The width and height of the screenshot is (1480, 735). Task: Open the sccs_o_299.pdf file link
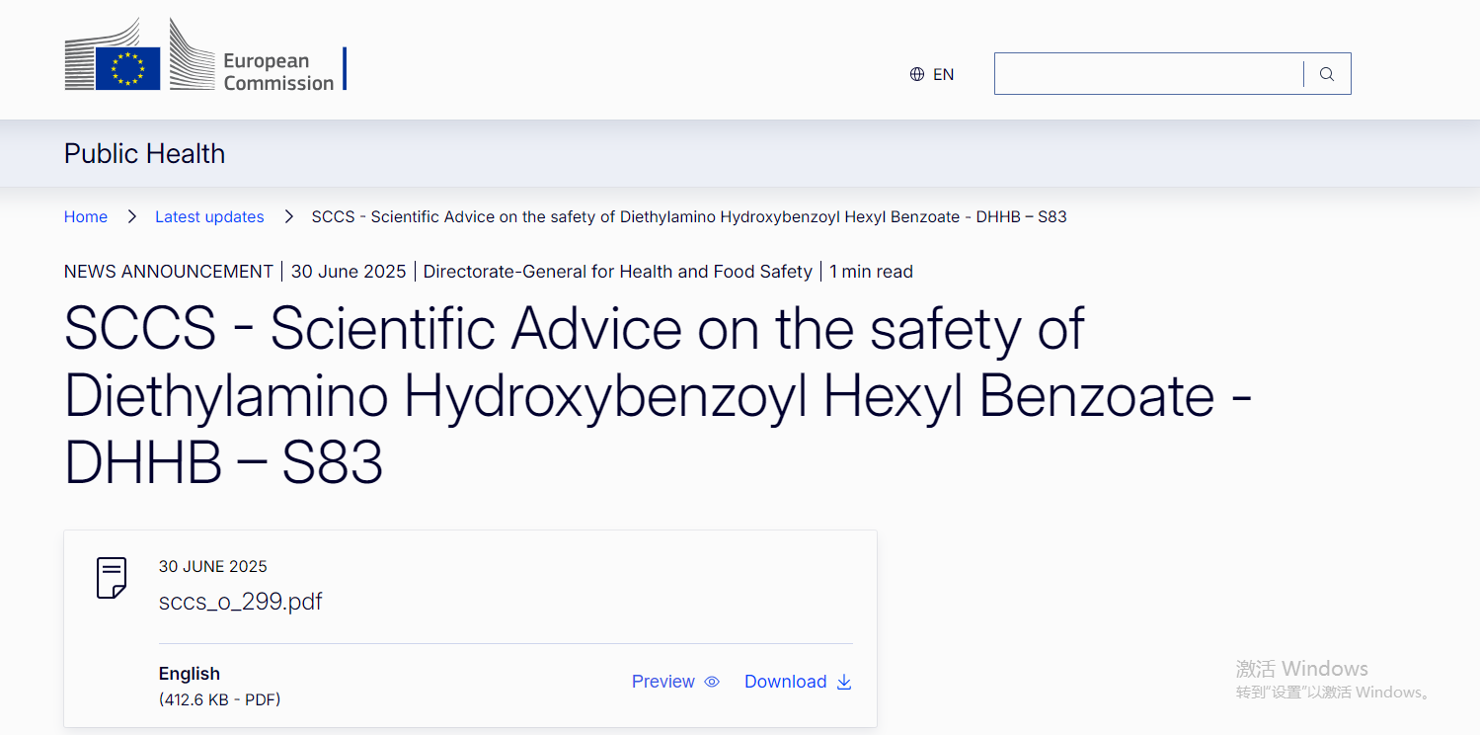[x=240, y=601]
